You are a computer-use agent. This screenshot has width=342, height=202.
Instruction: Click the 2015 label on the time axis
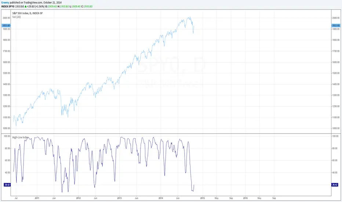(203, 198)
